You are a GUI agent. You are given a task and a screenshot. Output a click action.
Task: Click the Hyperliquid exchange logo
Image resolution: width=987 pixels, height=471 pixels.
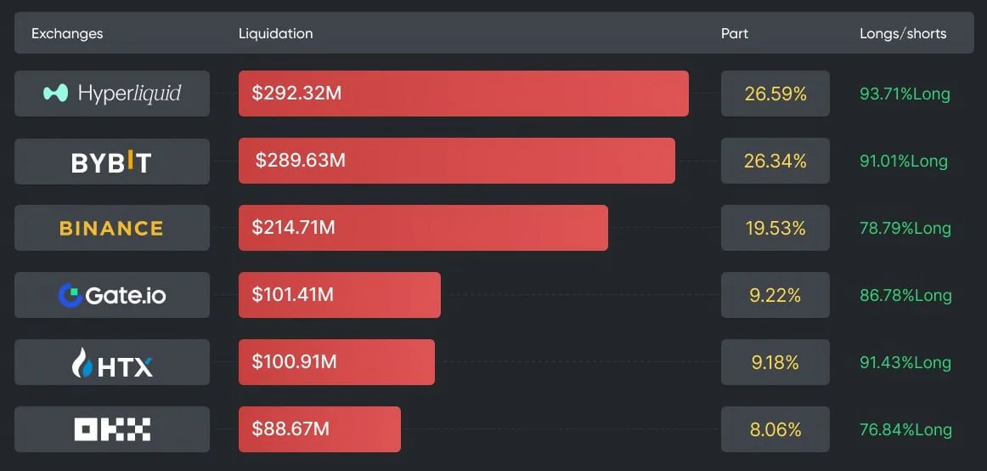click(112, 94)
